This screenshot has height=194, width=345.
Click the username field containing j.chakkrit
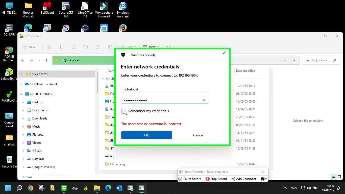(x=165, y=89)
